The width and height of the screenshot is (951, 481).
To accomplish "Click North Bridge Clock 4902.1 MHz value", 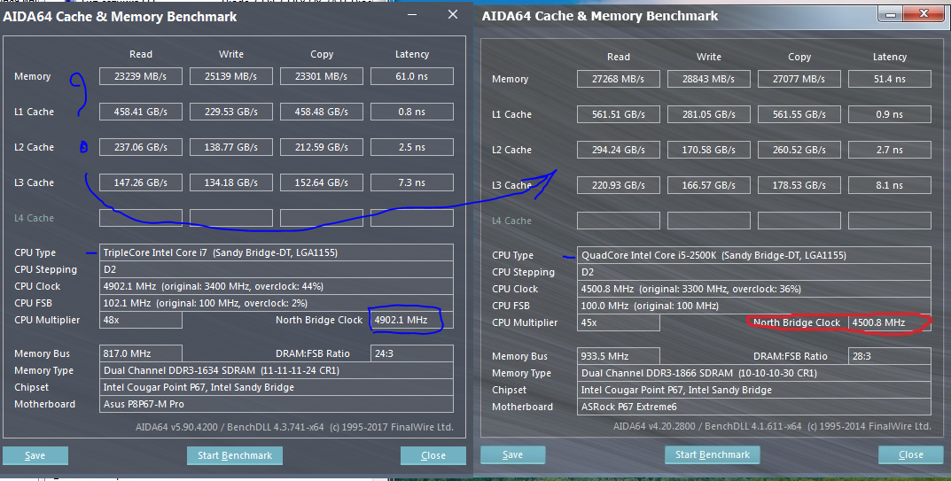I will (412, 320).
